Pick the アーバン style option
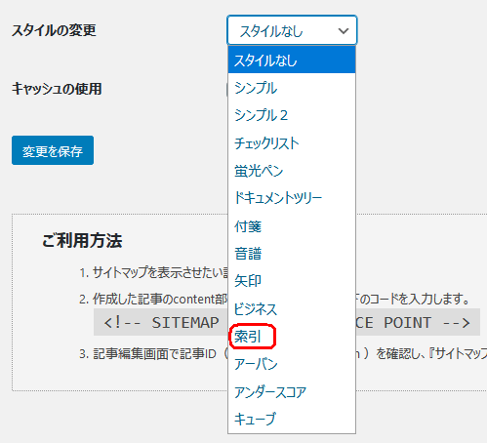This screenshot has width=487, height=443. point(292,364)
